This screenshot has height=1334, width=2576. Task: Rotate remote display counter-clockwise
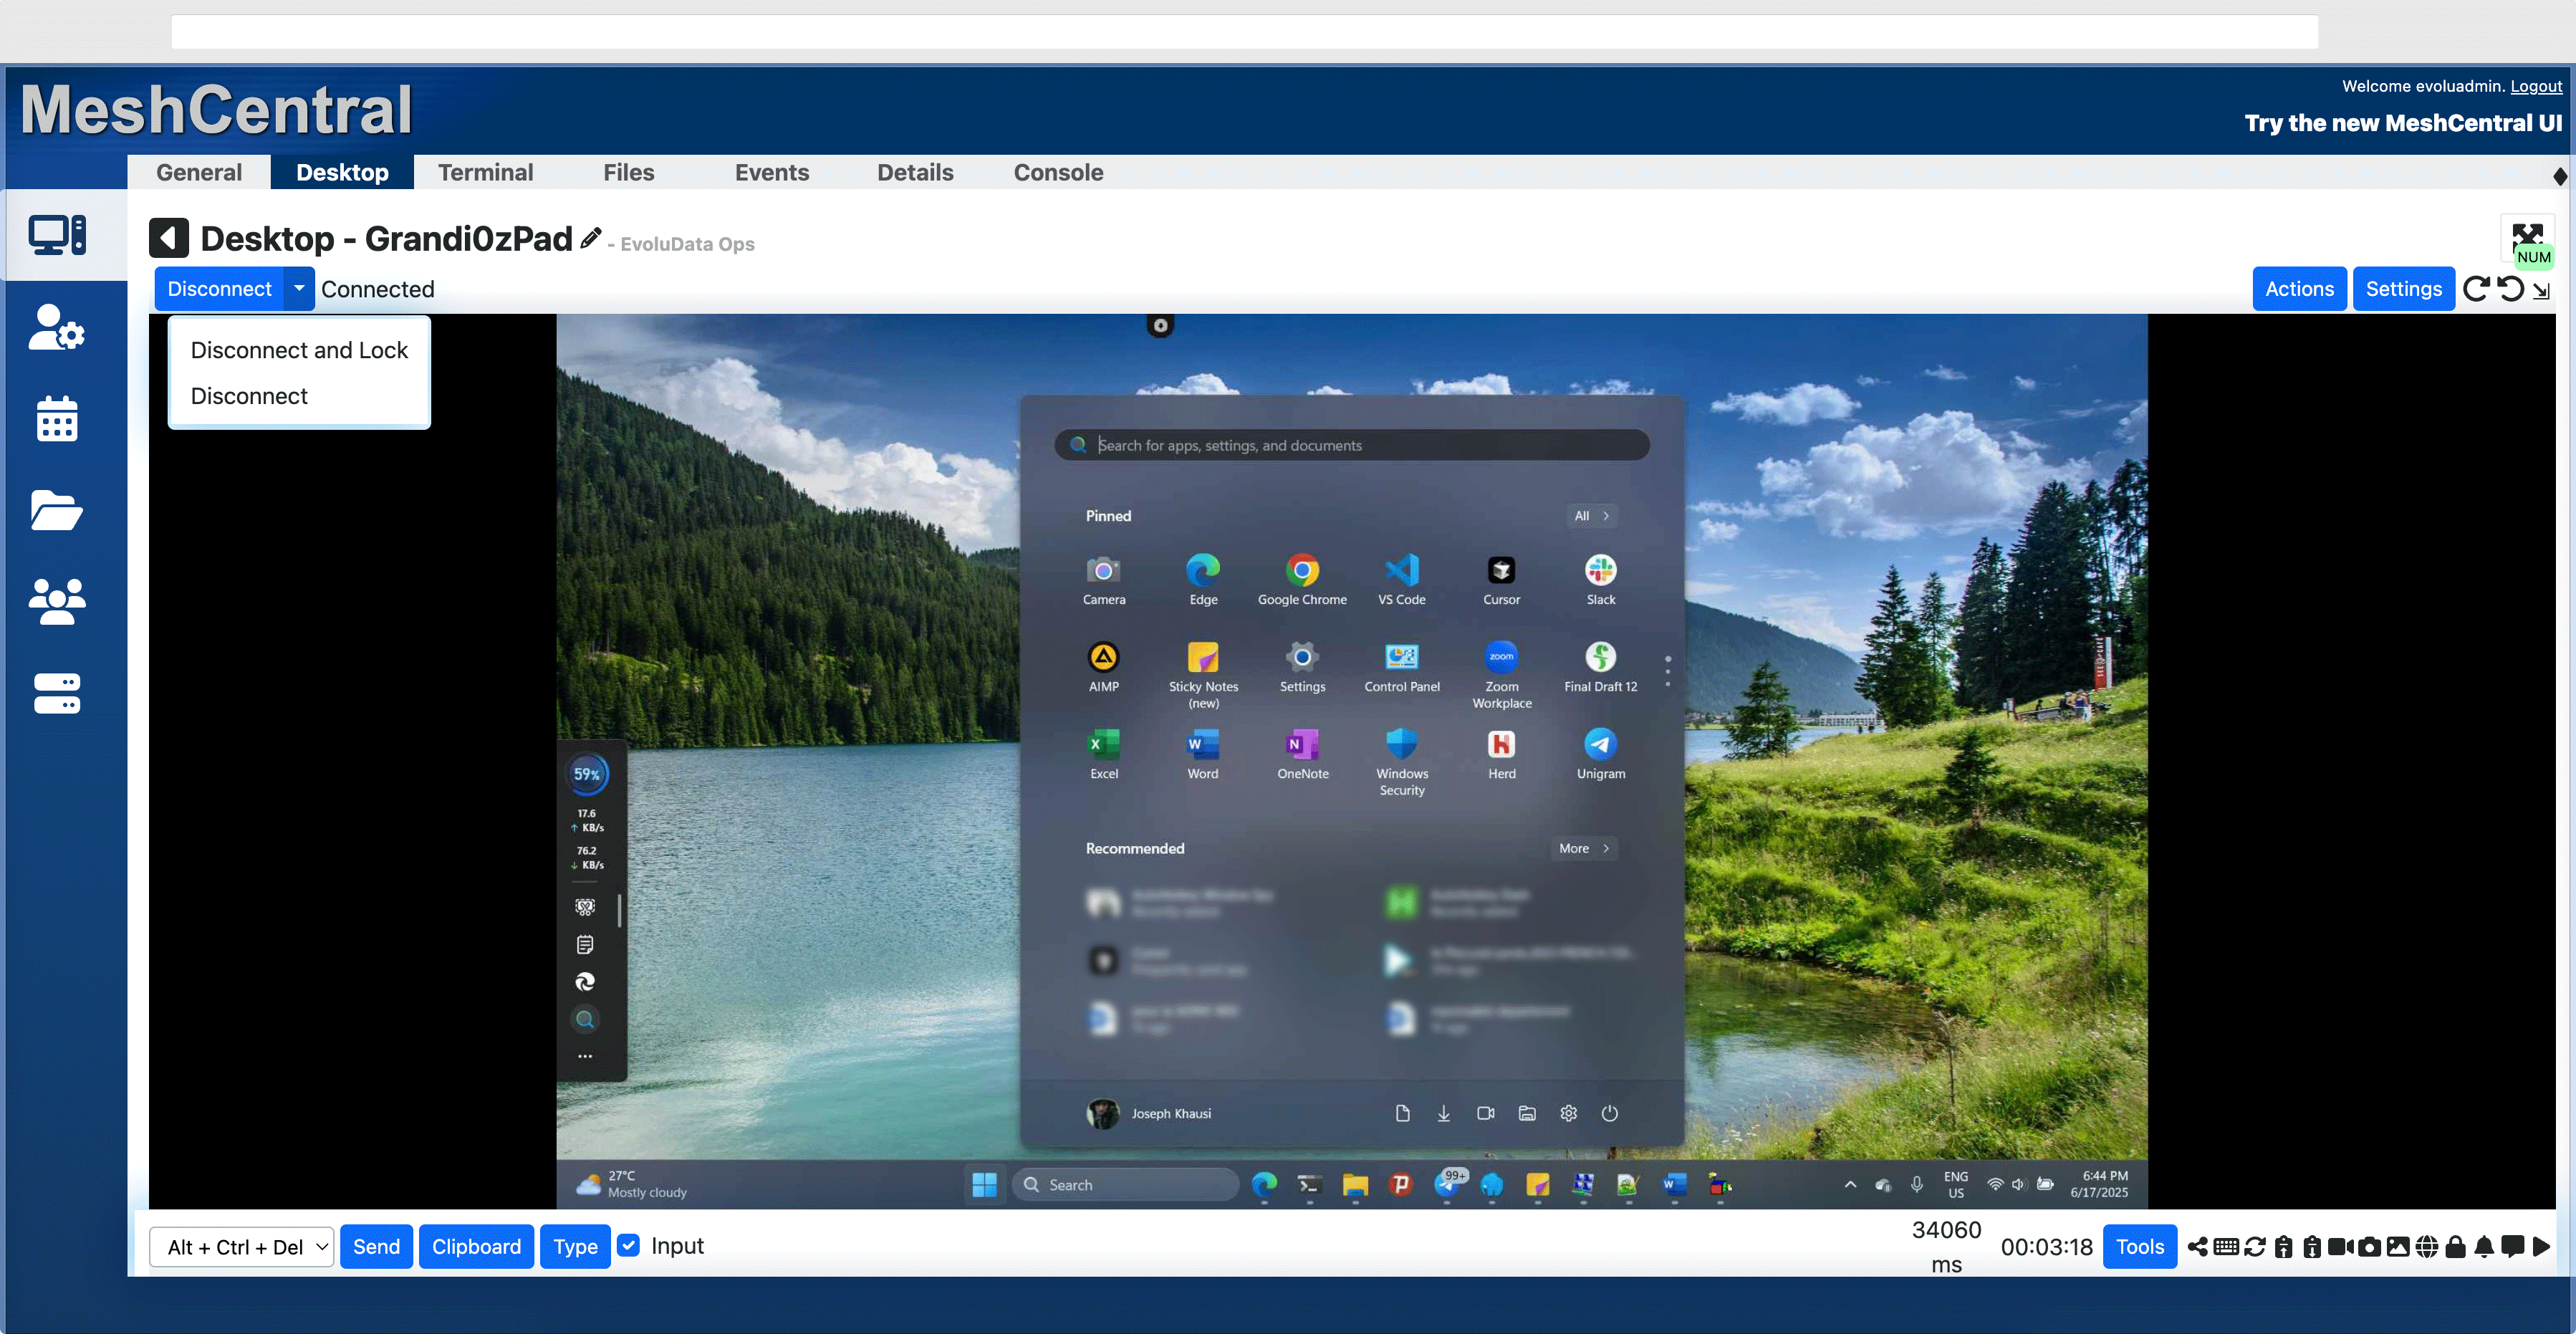pyautogui.click(x=2510, y=289)
